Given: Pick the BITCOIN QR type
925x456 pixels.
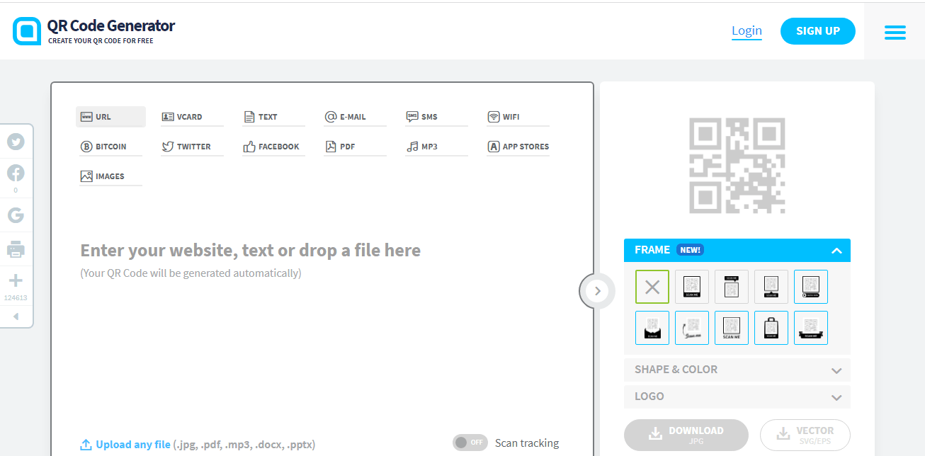Looking at the screenshot, I should (x=110, y=147).
